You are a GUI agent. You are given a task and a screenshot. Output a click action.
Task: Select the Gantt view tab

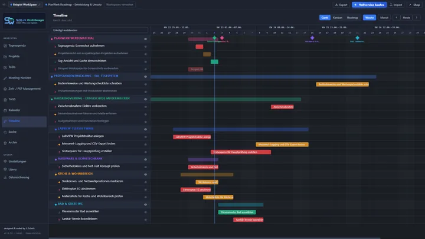click(x=325, y=18)
